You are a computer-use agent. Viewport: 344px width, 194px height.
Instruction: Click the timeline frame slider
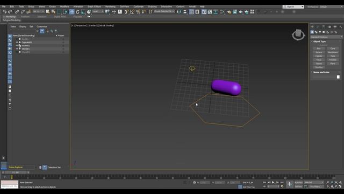(x=15, y=172)
